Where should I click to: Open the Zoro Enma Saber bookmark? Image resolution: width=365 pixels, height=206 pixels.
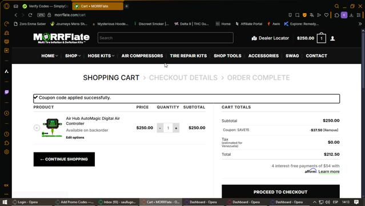[30, 24]
